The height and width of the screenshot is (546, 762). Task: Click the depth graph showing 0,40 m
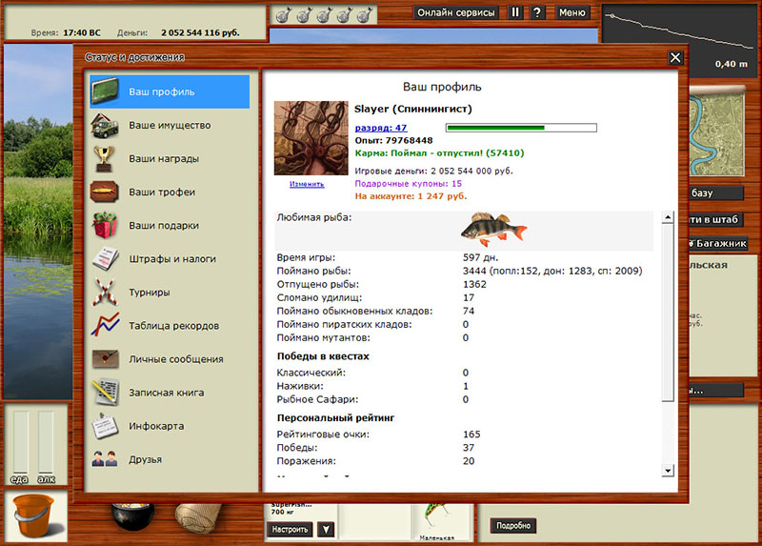679,41
